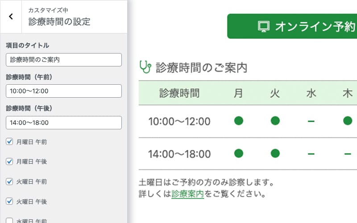This screenshot has height=223, width=357.
Task: Enable the 水曜日 午前 checkbox
Action: click(x=9, y=220)
